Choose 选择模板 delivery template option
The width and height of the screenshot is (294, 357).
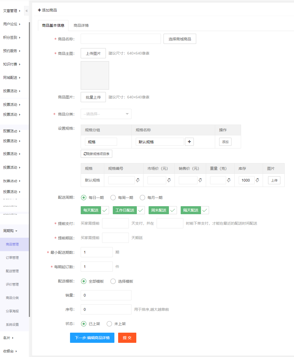tap(113, 281)
